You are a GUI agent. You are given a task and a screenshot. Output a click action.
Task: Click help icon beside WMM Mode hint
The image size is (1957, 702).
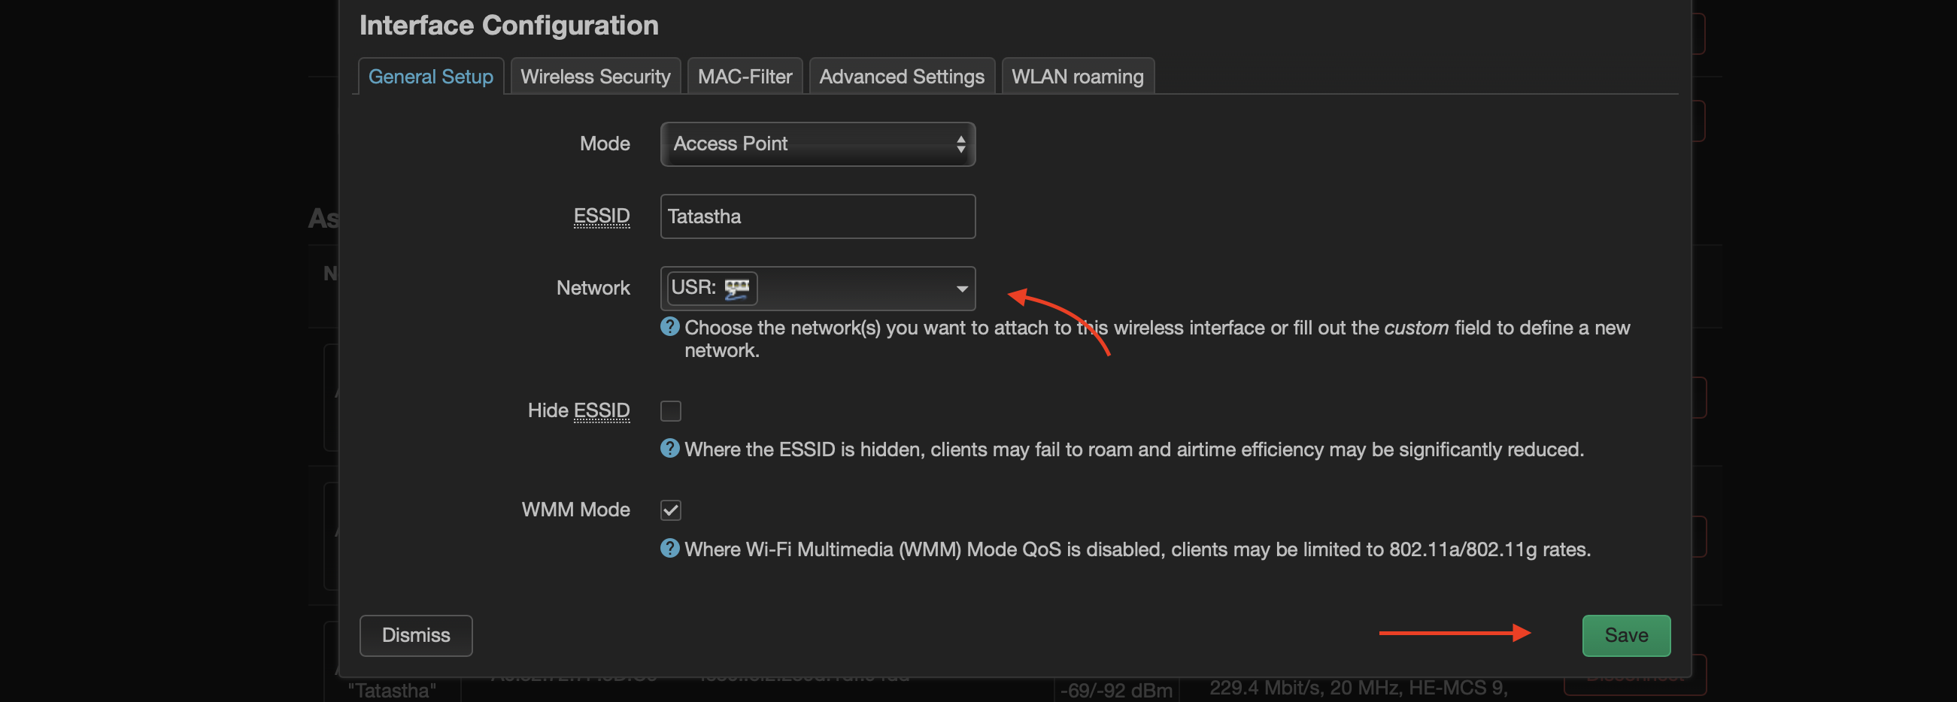coord(669,548)
